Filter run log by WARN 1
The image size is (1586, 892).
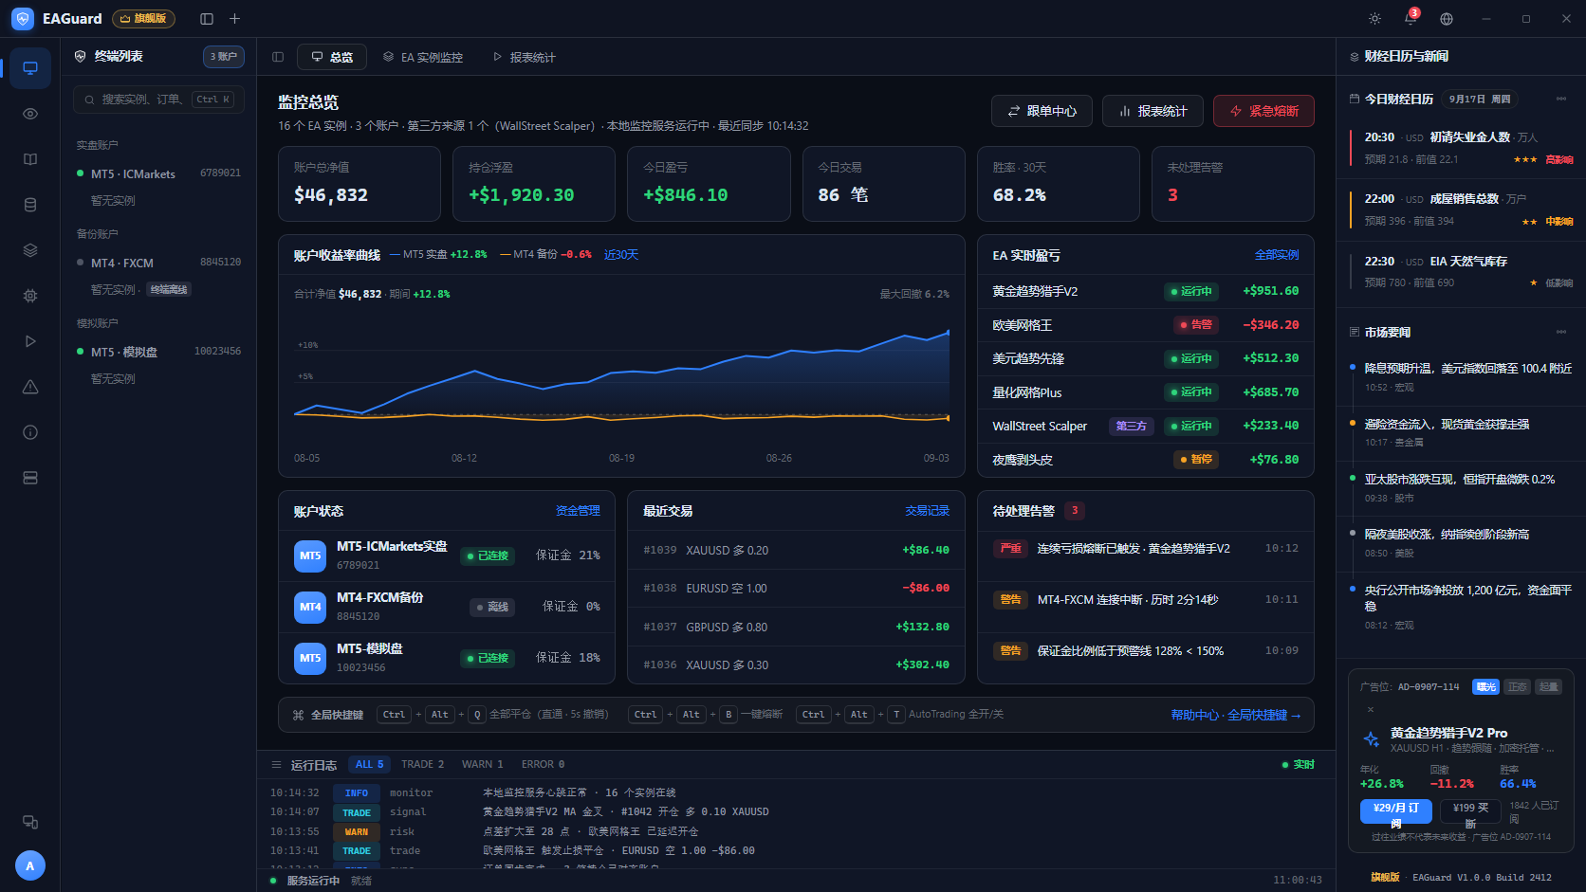(x=483, y=764)
